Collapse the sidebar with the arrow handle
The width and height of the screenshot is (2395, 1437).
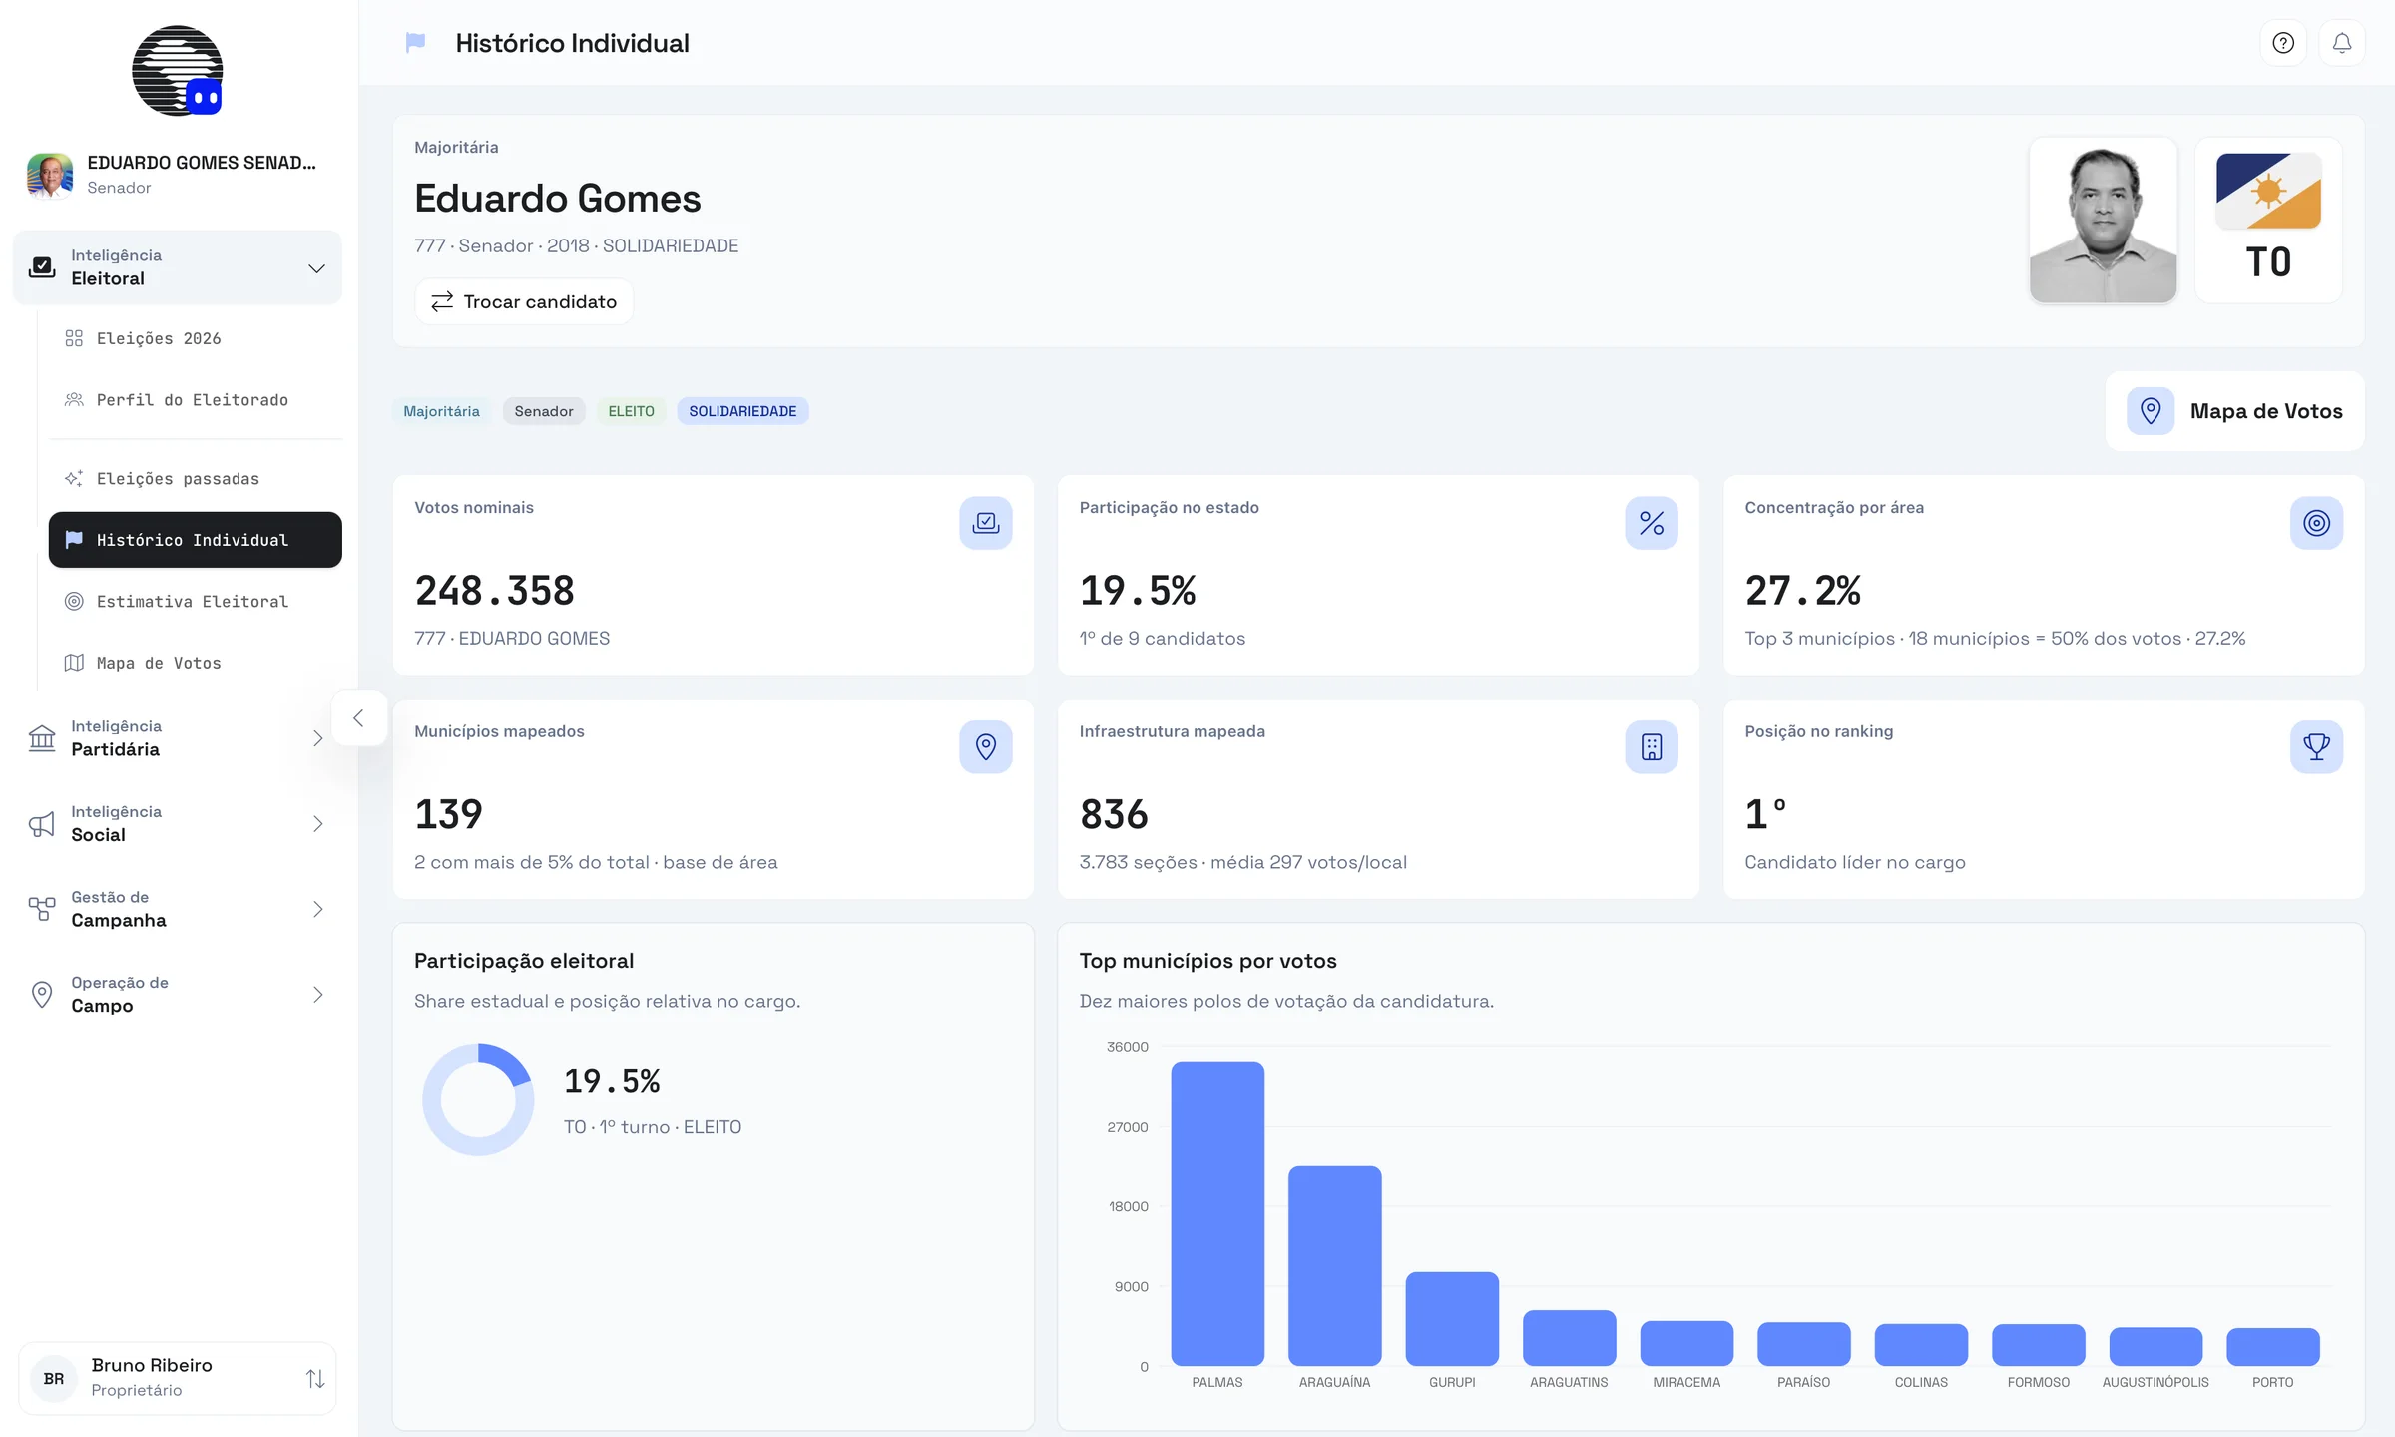click(x=358, y=718)
